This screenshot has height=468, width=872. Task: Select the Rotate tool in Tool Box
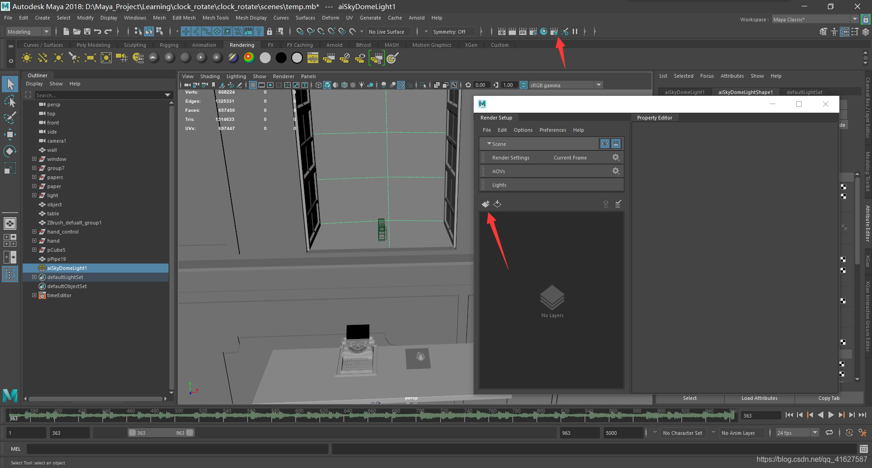click(x=10, y=151)
